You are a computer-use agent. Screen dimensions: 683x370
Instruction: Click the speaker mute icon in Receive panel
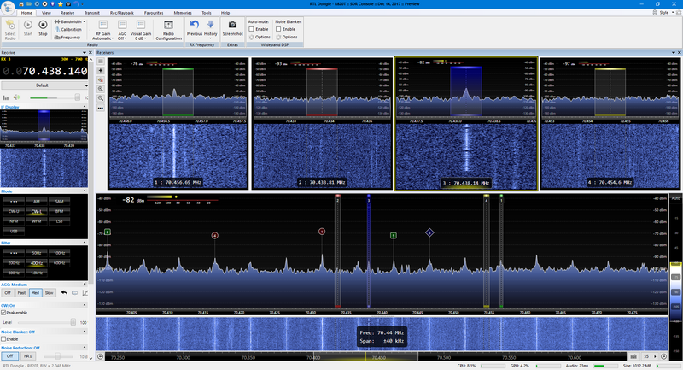(16, 97)
